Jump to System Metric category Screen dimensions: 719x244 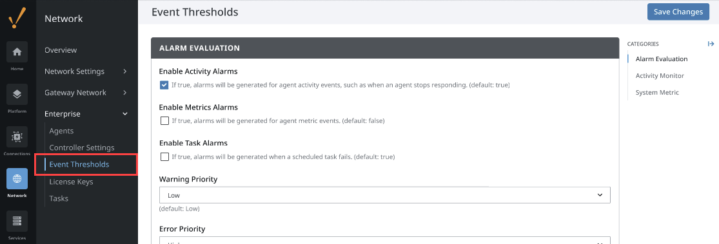click(657, 93)
